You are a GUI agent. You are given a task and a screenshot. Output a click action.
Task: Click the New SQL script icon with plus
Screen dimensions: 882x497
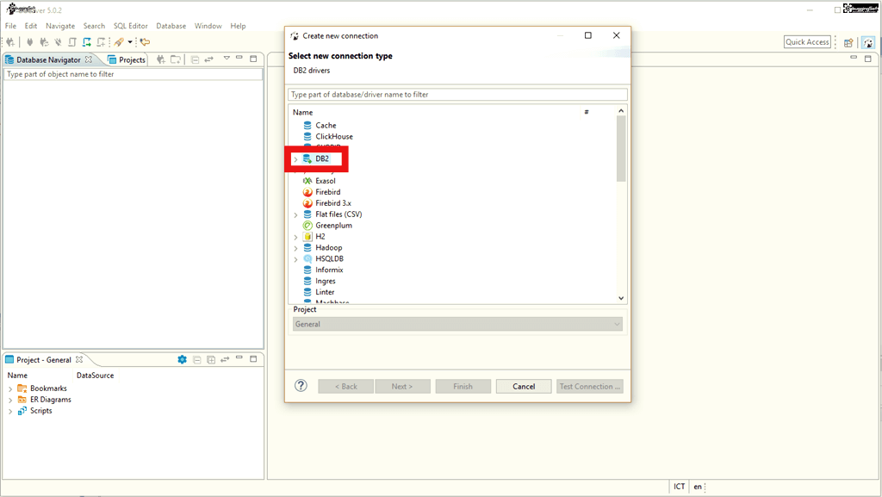pos(101,42)
